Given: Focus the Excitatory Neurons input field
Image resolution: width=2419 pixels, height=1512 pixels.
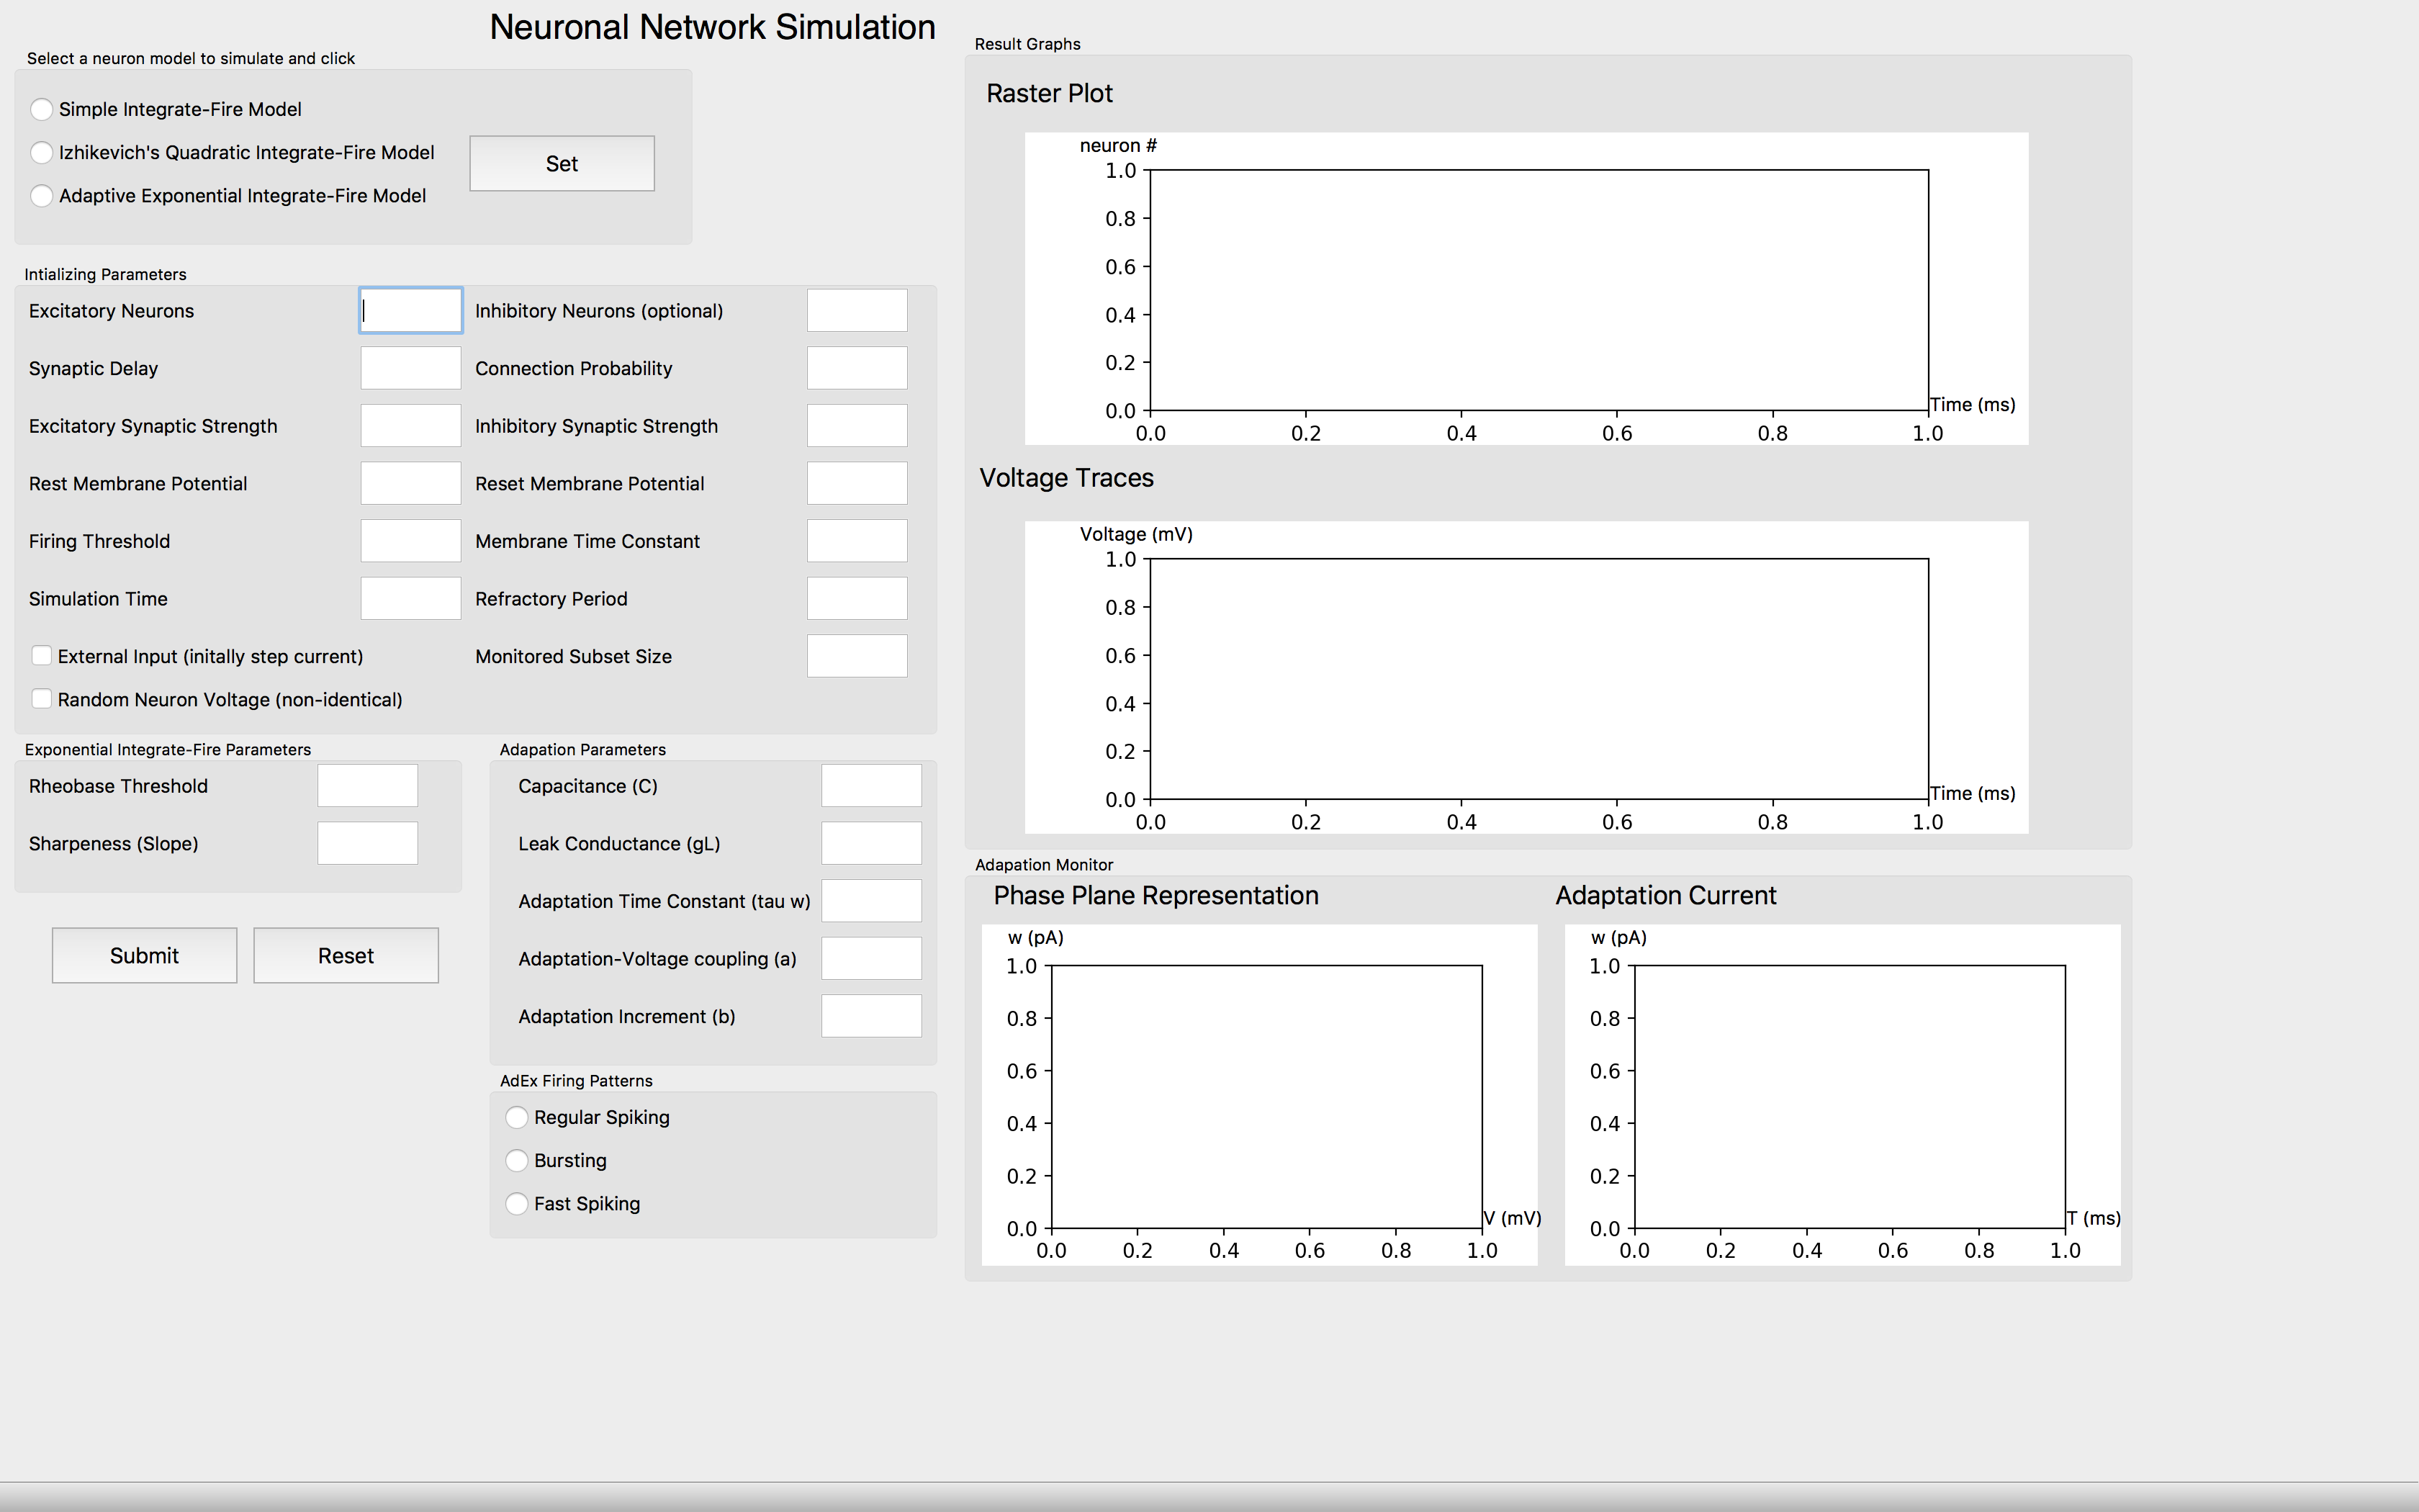Looking at the screenshot, I should click(411, 310).
